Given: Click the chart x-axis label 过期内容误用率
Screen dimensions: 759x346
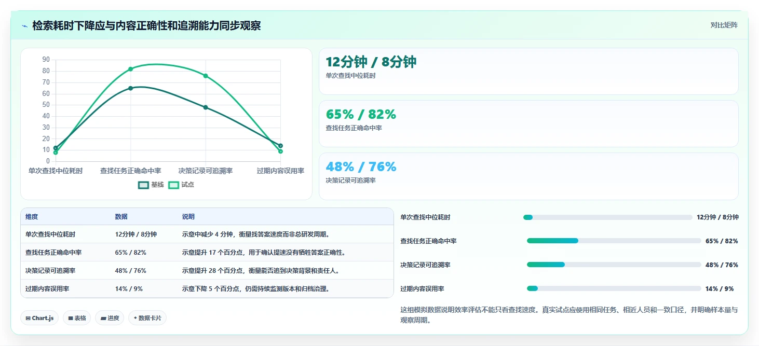Looking at the screenshot, I should [x=280, y=171].
